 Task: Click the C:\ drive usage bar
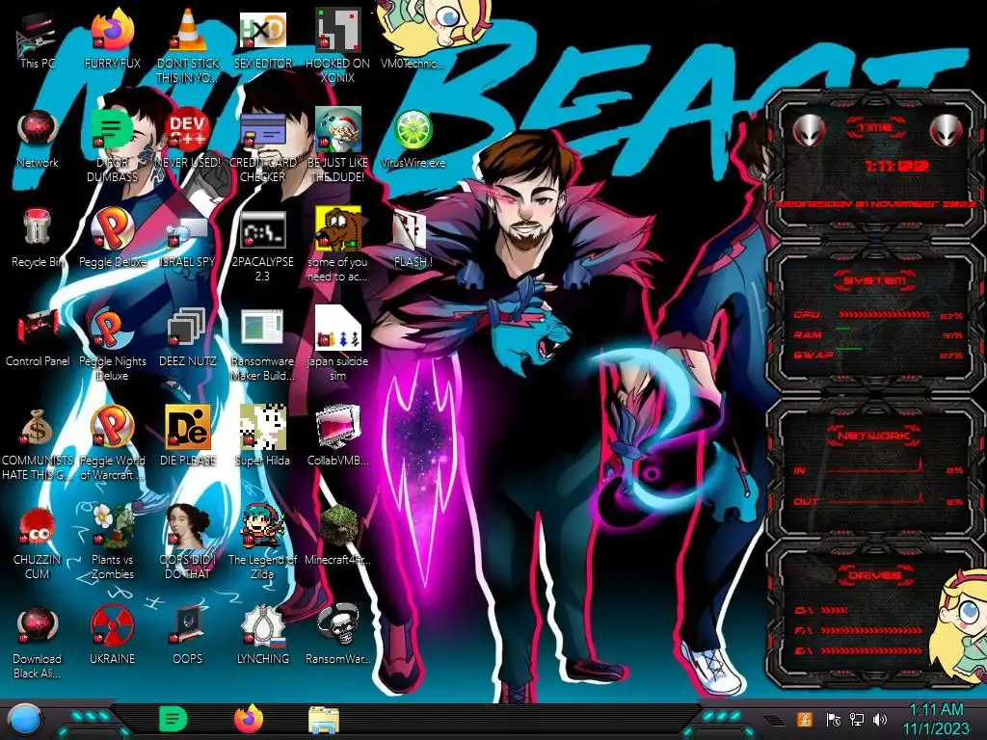pyautogui.click(x=835, y=610)
